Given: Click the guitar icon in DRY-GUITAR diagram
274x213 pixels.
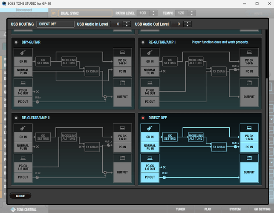Looking at the screenshot, I should point(22,52).
